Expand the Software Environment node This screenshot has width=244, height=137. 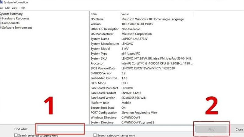pyautogui.click(x=1, y=27)
